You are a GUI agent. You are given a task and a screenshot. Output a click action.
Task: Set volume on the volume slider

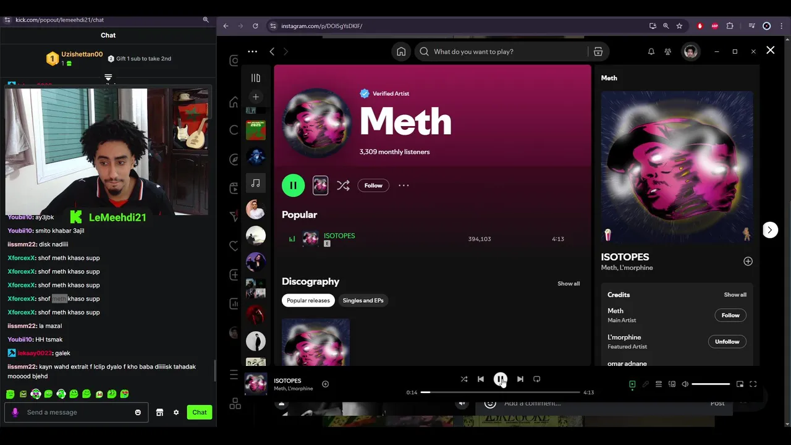pyautogui.click(x=711, y=384)
